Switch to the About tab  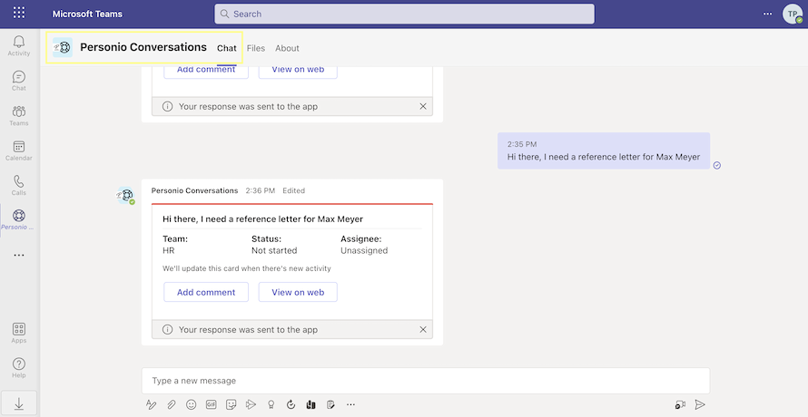tap(287, 48)
